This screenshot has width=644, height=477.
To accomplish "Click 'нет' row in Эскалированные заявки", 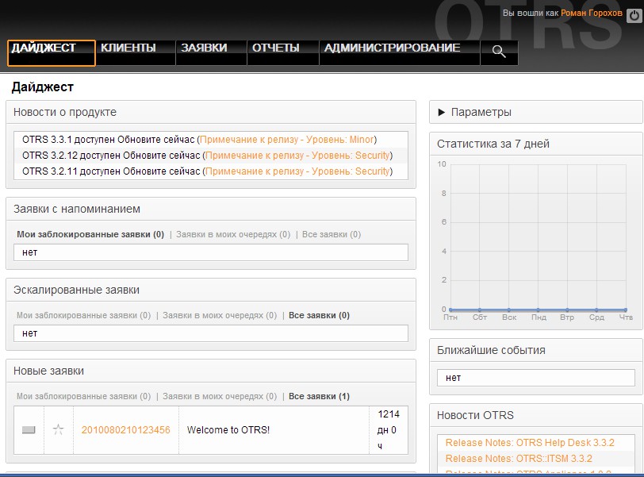I will tap(211, 333).
